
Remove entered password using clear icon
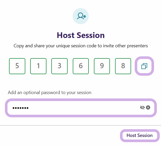point(148,107)
